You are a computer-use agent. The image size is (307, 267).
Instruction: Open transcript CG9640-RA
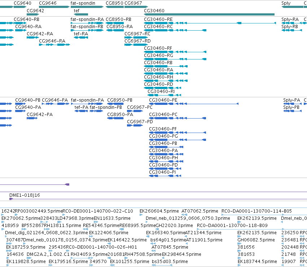coord(28,27)
